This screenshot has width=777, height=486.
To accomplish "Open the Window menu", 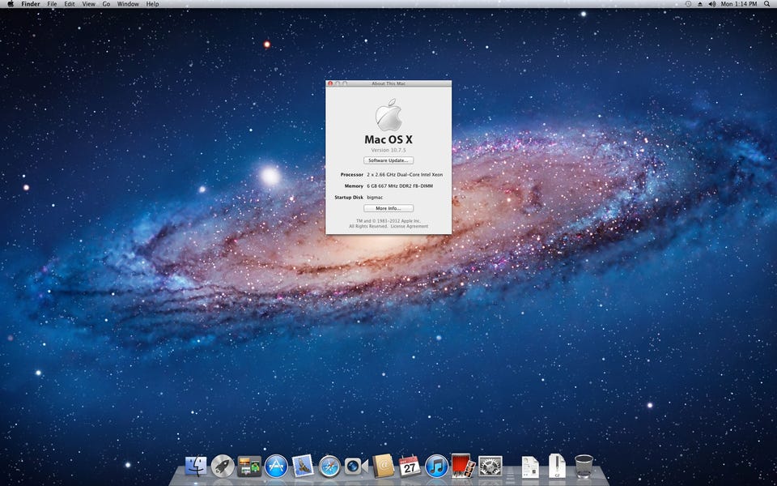I will (x=128, y=4).
